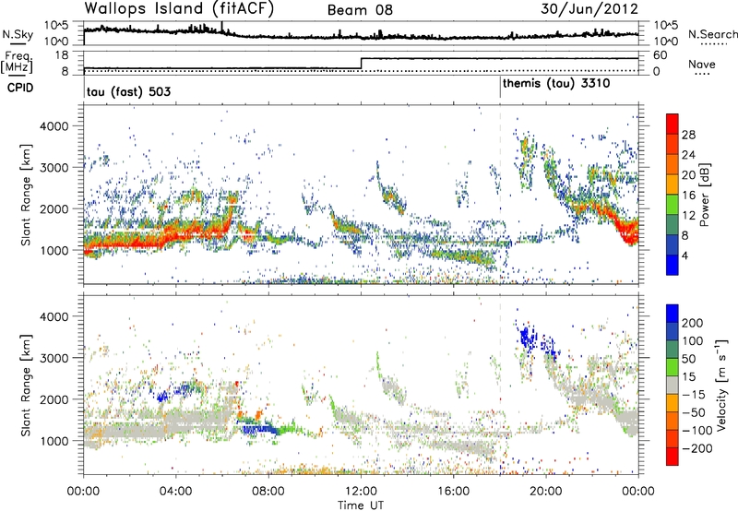This screenshot has height=511, width=738.
Task: Pick the red top segment of power color bar
Action: pyautogui.click(x=673, y=125)
